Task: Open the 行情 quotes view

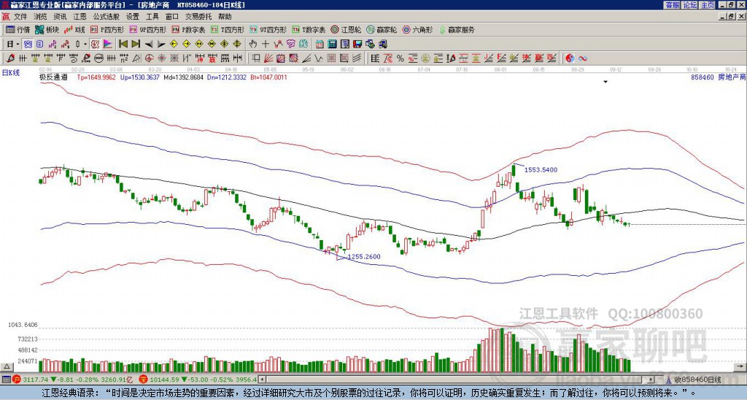Action: (x=18, y=29)
